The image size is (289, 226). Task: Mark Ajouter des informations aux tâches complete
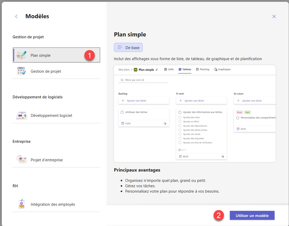(x=180, y=112)
